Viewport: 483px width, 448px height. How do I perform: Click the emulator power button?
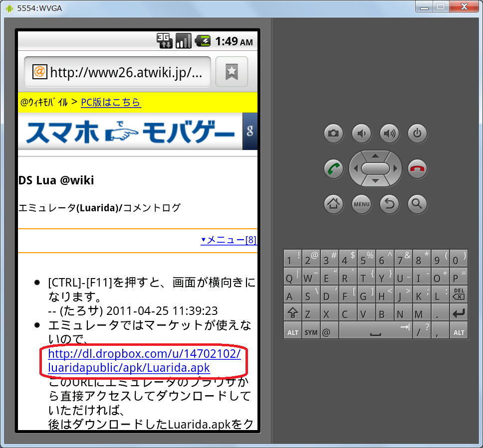coord(418,134)
